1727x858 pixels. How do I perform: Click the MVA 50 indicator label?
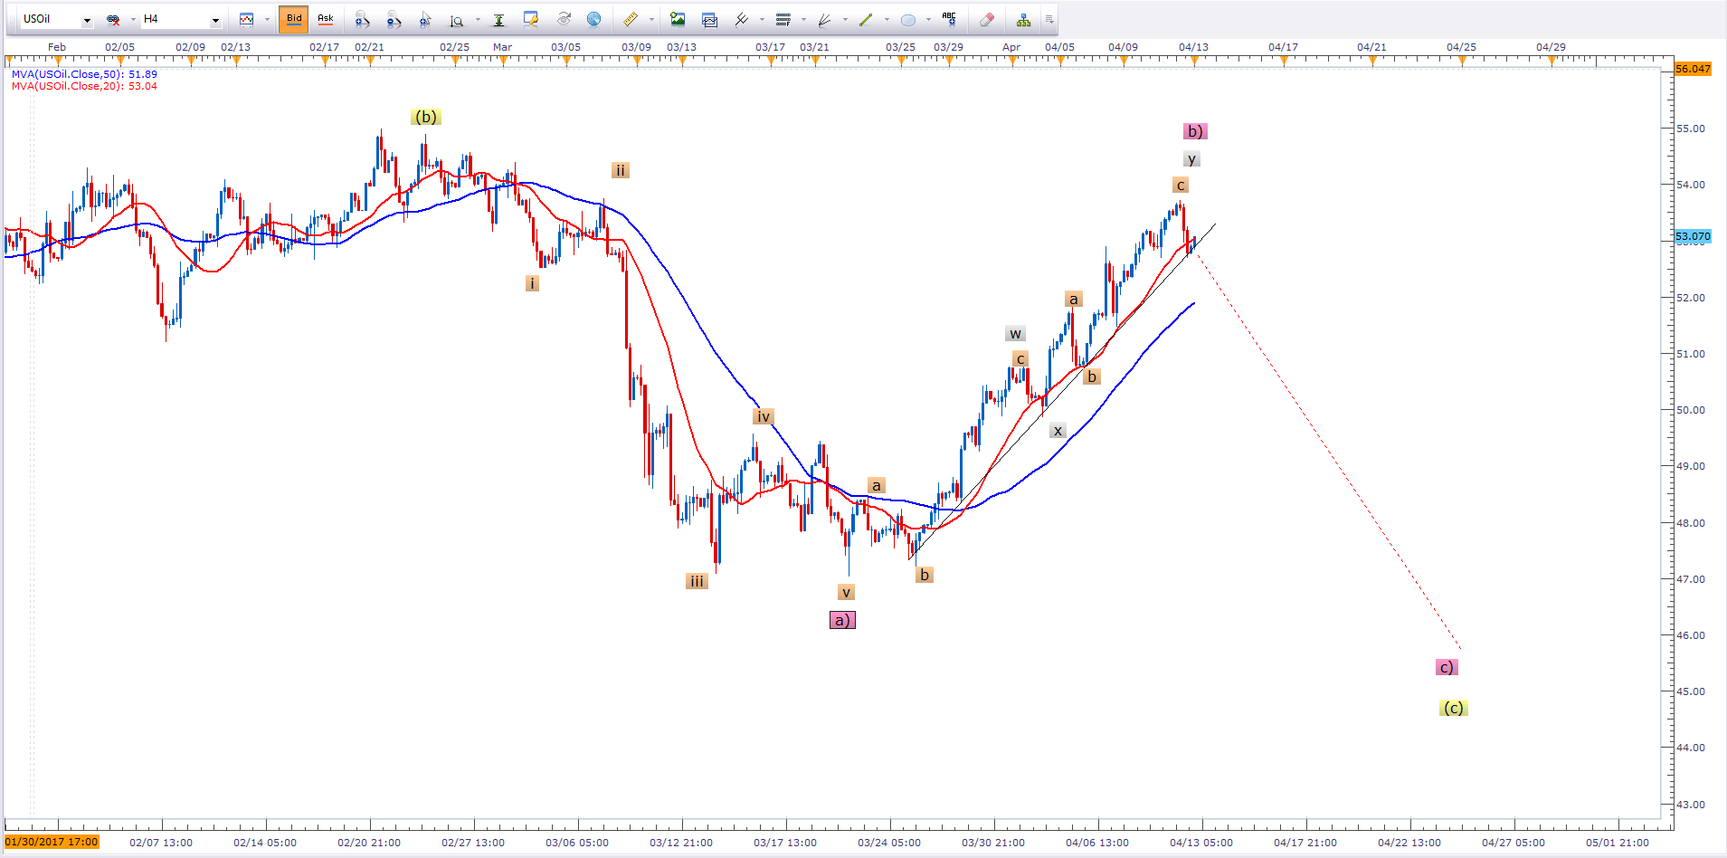[x=84, y=74]
